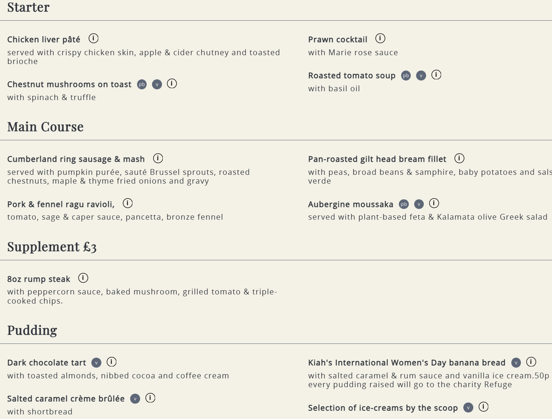The height and width of the screenshot is (419, 552).
Task: Select plant-based badge beside Aubergine moussaka
Action: [x=403, y=204]
